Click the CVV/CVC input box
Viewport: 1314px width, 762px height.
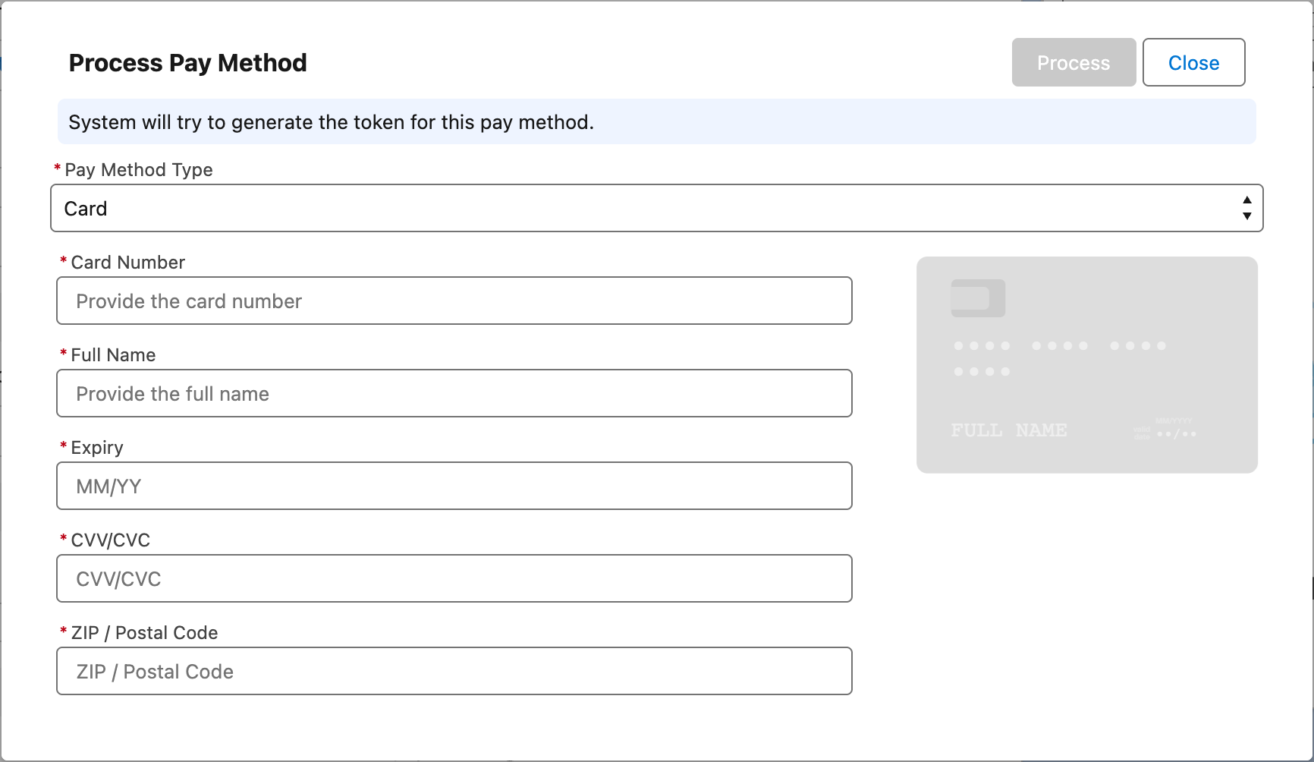tap(454, 578)
